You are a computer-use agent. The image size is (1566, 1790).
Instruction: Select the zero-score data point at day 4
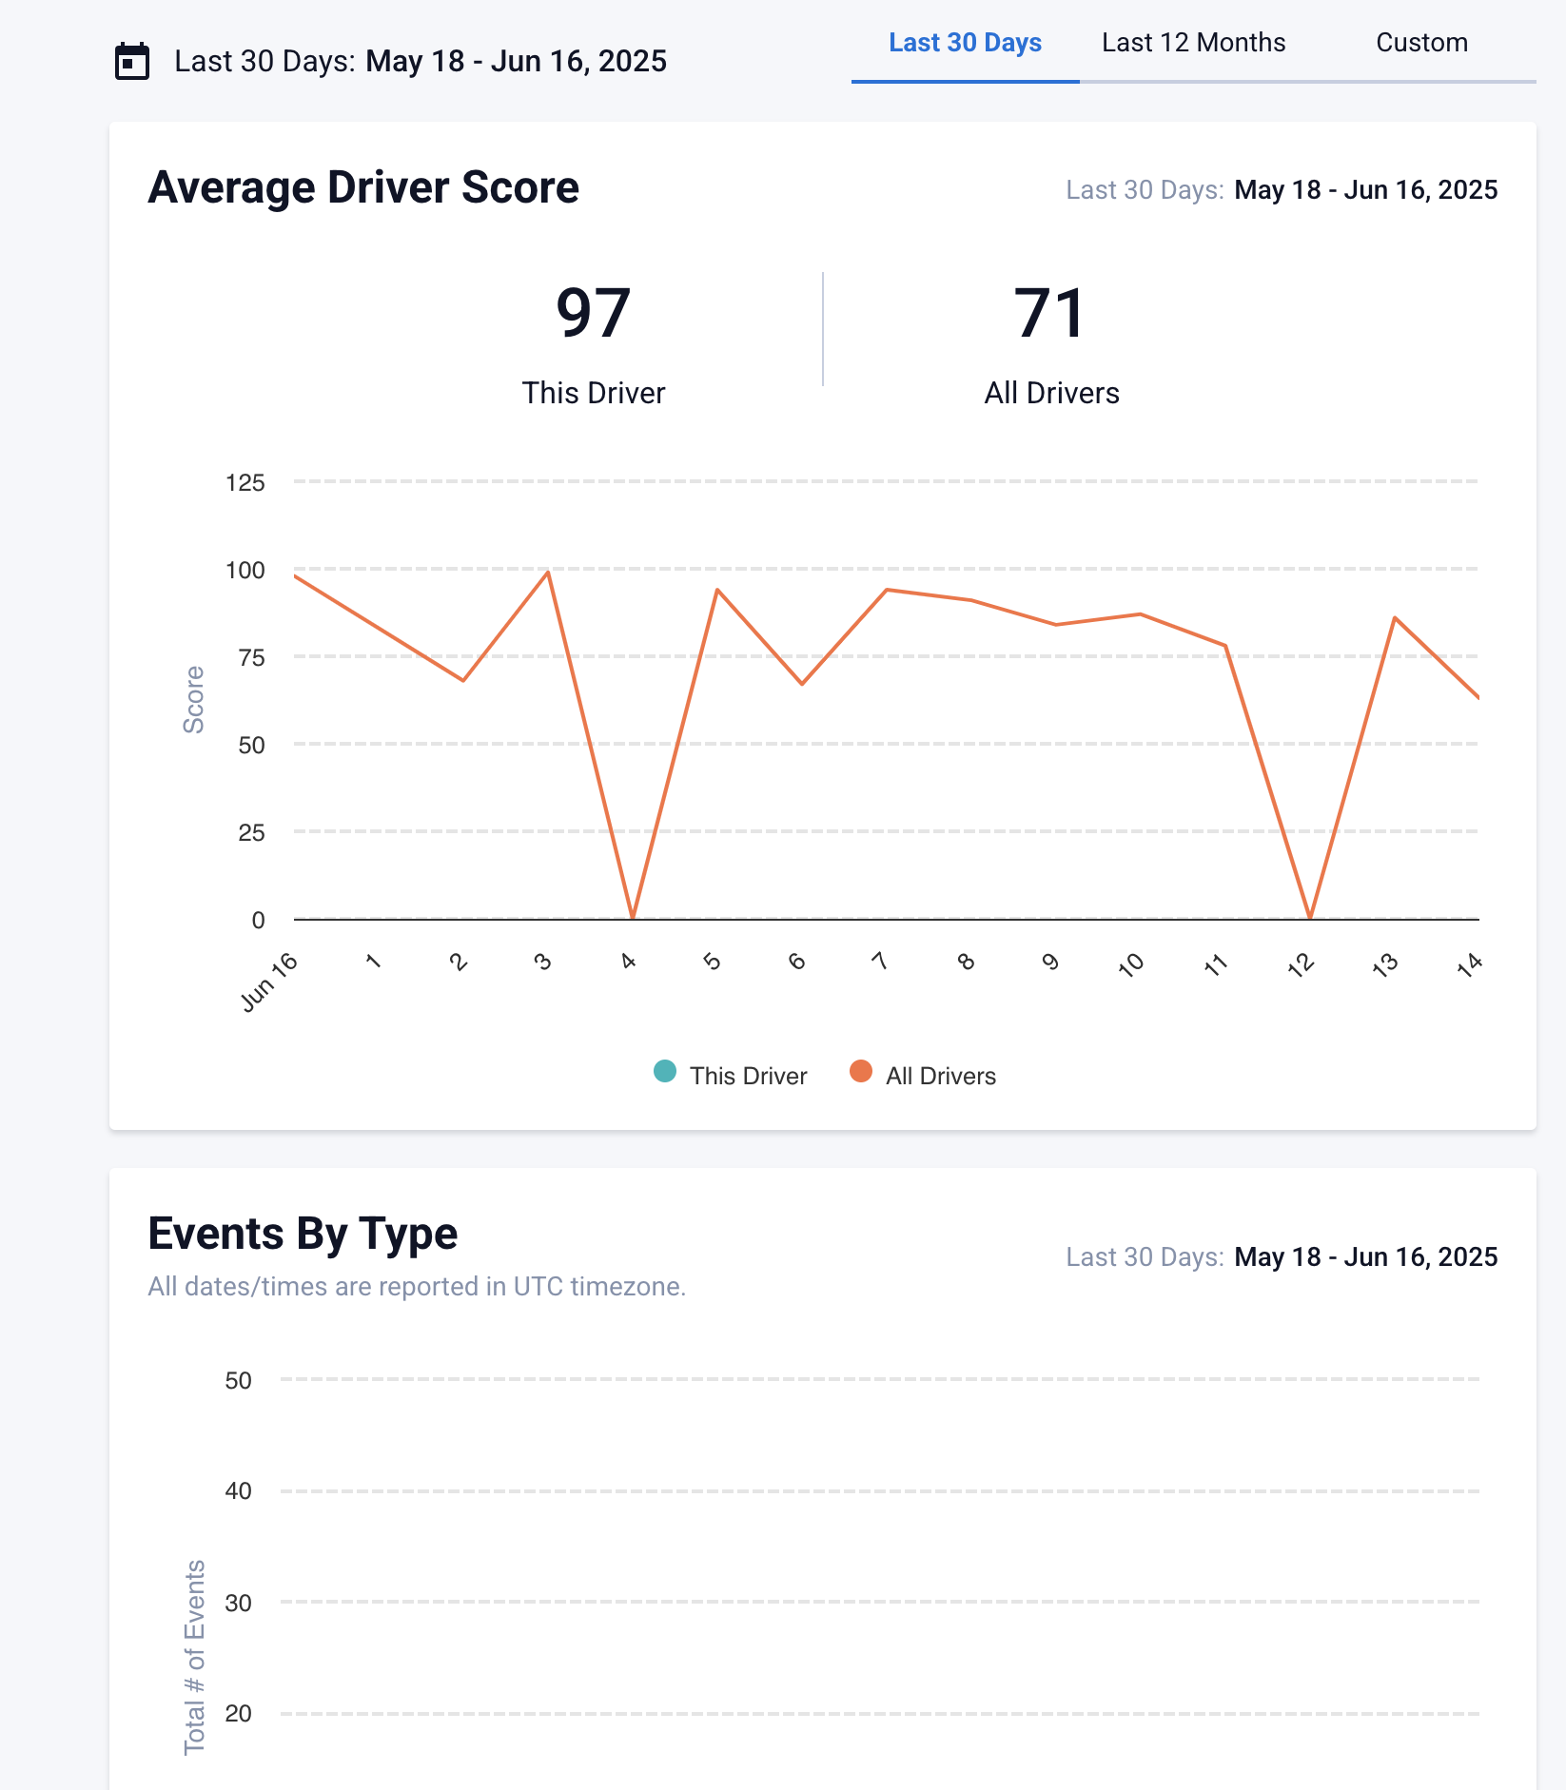pyautogui.click(x=633, y=918)
